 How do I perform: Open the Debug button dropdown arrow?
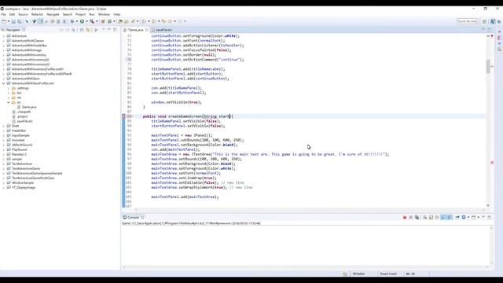(x=77, y=21)
